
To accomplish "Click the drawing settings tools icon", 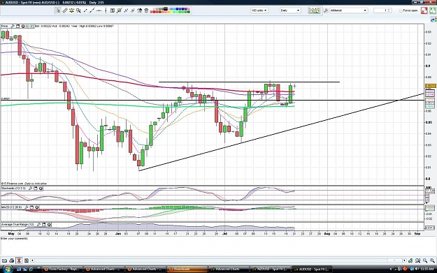I will pos(139,10).
